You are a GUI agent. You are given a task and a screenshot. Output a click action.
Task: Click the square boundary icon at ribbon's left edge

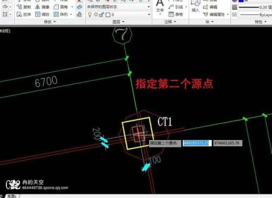(5, 14)
